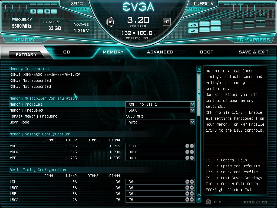Click the 16-core CPU chip icon
This screenshot has height=208, width=277.
[x=110, y=22]
